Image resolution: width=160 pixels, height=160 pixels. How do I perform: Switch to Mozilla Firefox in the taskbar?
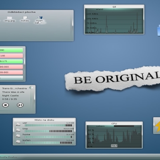[8, 157]
